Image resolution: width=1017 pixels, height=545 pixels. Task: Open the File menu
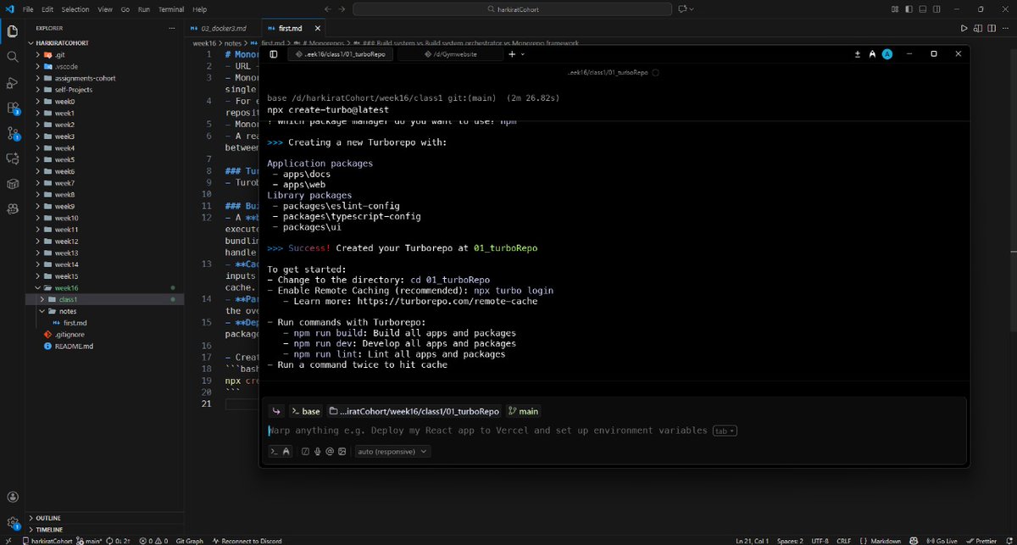[x=28, y=8]
